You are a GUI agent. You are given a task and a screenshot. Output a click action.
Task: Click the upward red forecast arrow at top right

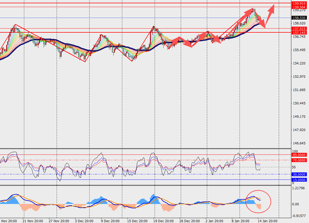click(x=271, y=11)
